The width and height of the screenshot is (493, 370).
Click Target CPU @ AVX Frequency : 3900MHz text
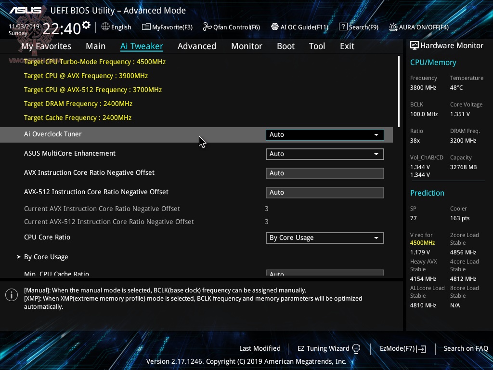point(86,76)
